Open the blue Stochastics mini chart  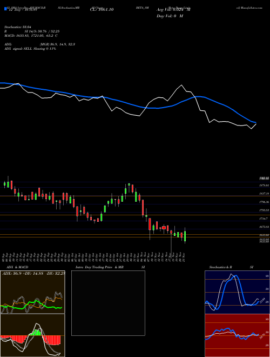tap(237, 292)
